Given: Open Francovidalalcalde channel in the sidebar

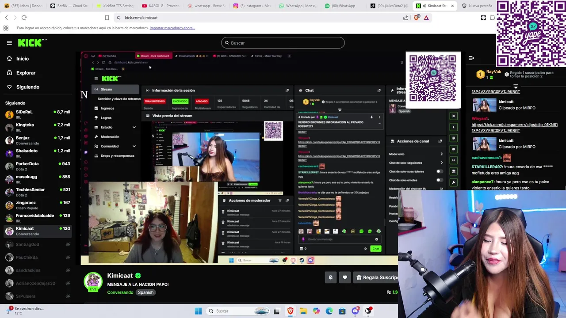Looking at the screenshot, I should (x=38, y=218).
